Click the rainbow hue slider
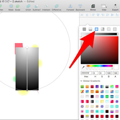120x120 pixels. (100, 66)
